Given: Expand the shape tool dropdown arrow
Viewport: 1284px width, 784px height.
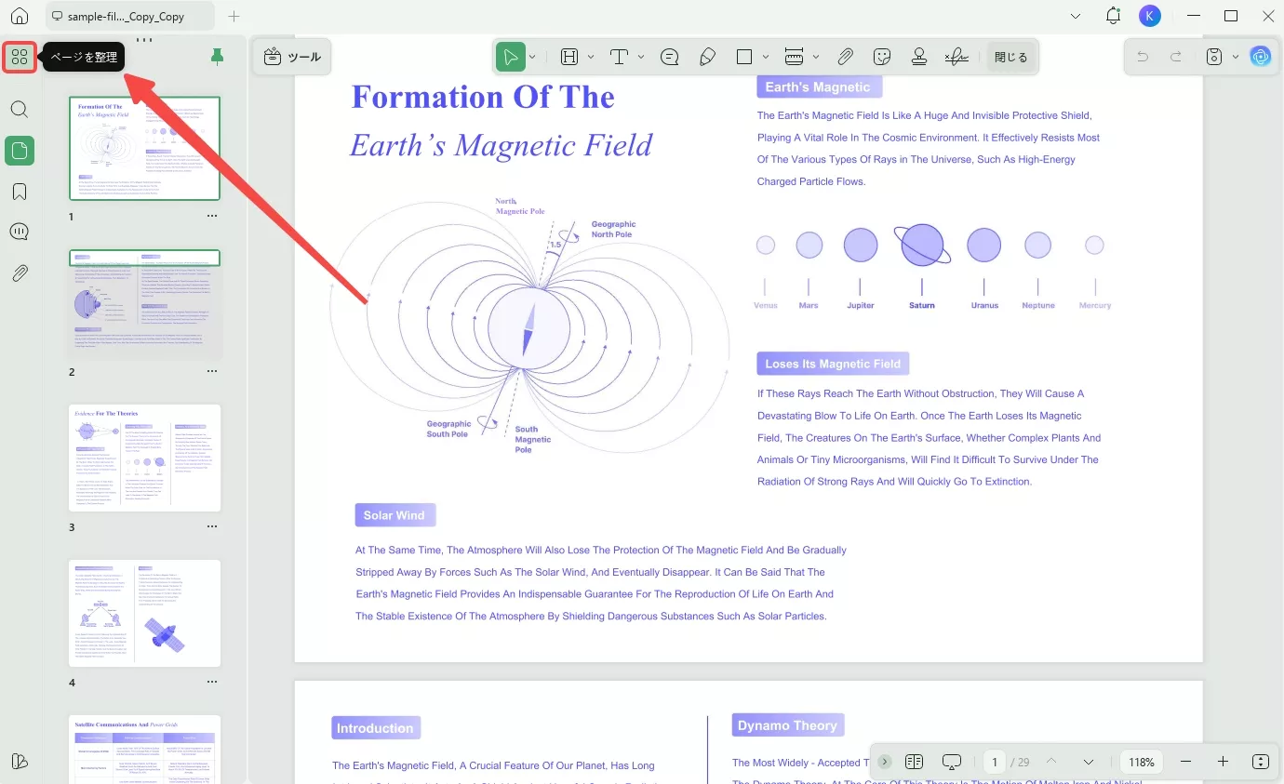Looking at the screenshot, I should 766,57.
